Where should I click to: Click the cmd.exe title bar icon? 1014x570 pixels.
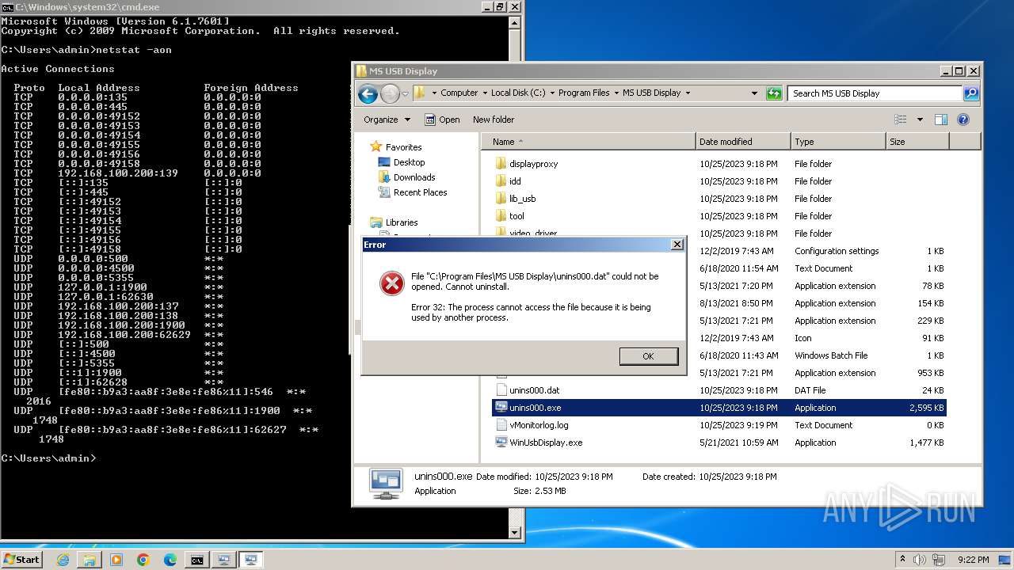[x=7, y=7]
